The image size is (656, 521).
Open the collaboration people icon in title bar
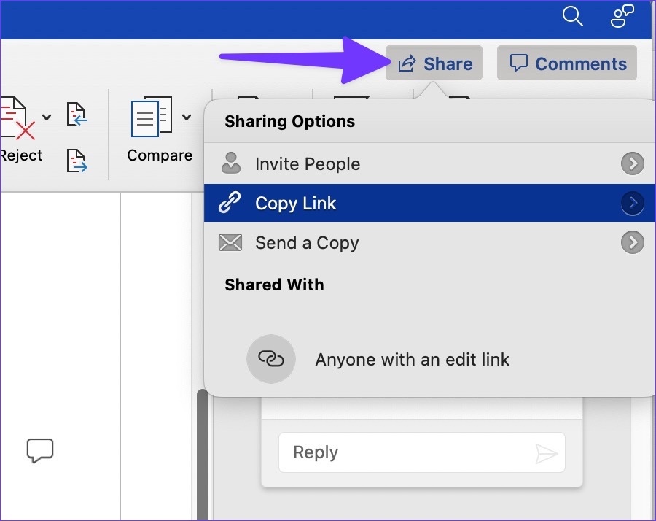click(x=622, y=16)
